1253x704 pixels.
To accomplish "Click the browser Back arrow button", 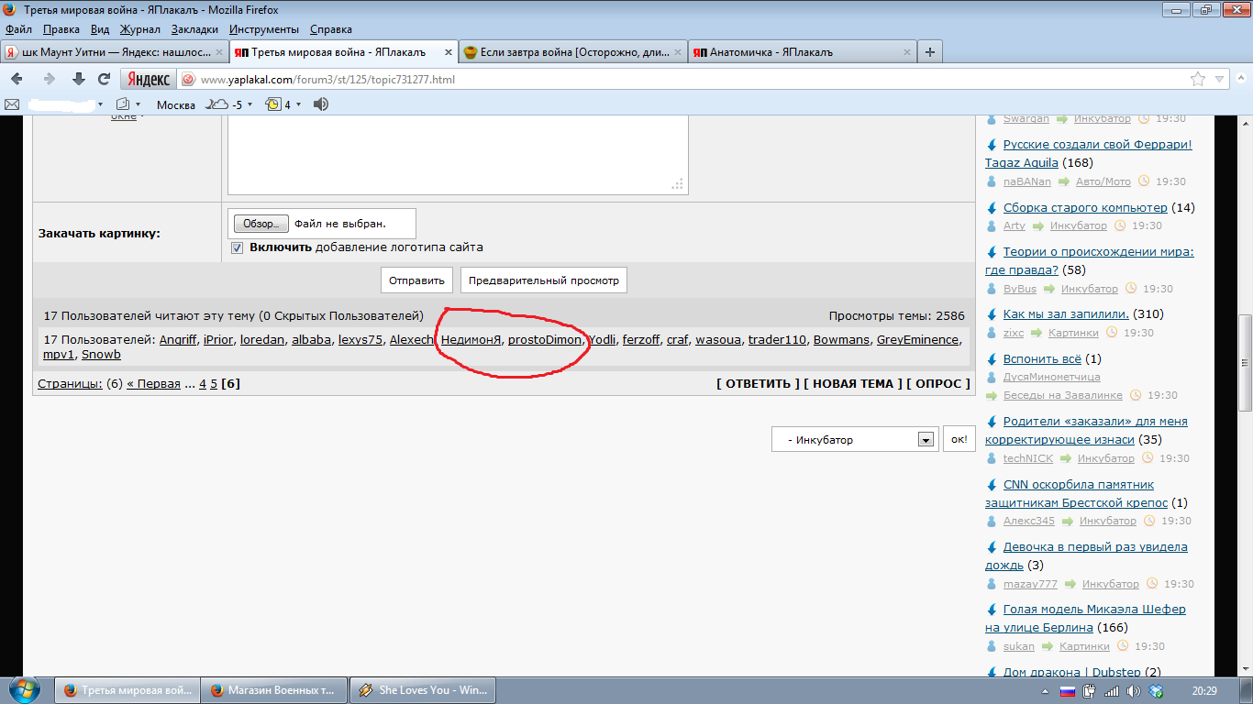I will pyautogui.click(x=17, y=79).
